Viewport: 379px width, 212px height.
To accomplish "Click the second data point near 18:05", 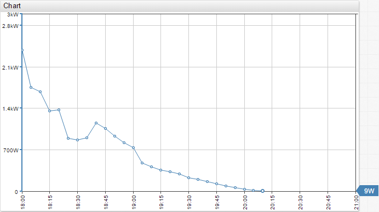I will point(31,88).
